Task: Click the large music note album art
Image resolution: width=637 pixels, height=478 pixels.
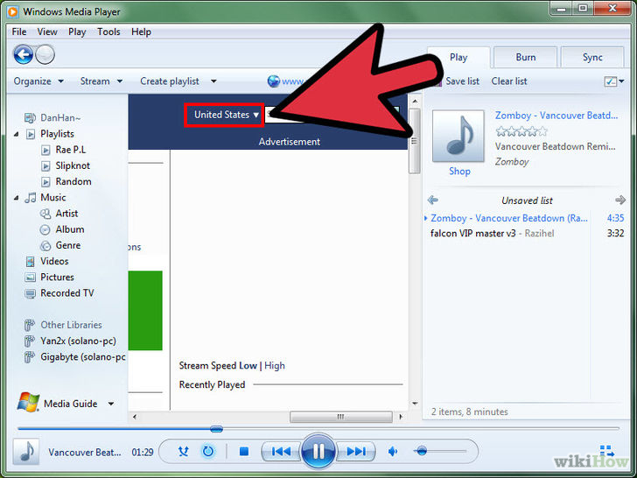Action: coord(458,137)
